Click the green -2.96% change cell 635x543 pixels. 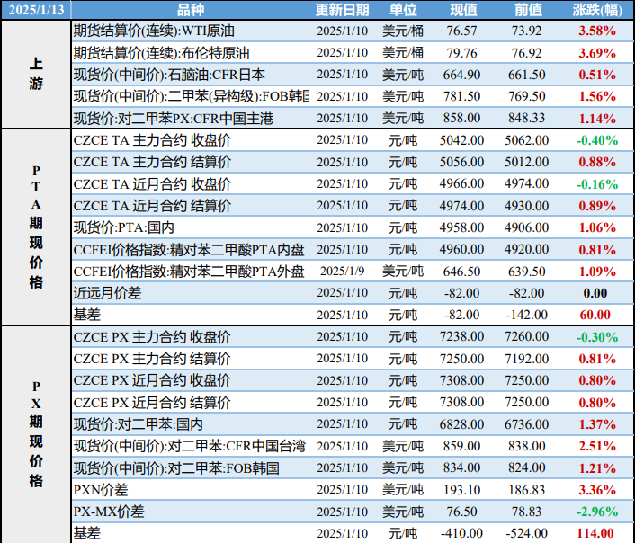(596, 512)
